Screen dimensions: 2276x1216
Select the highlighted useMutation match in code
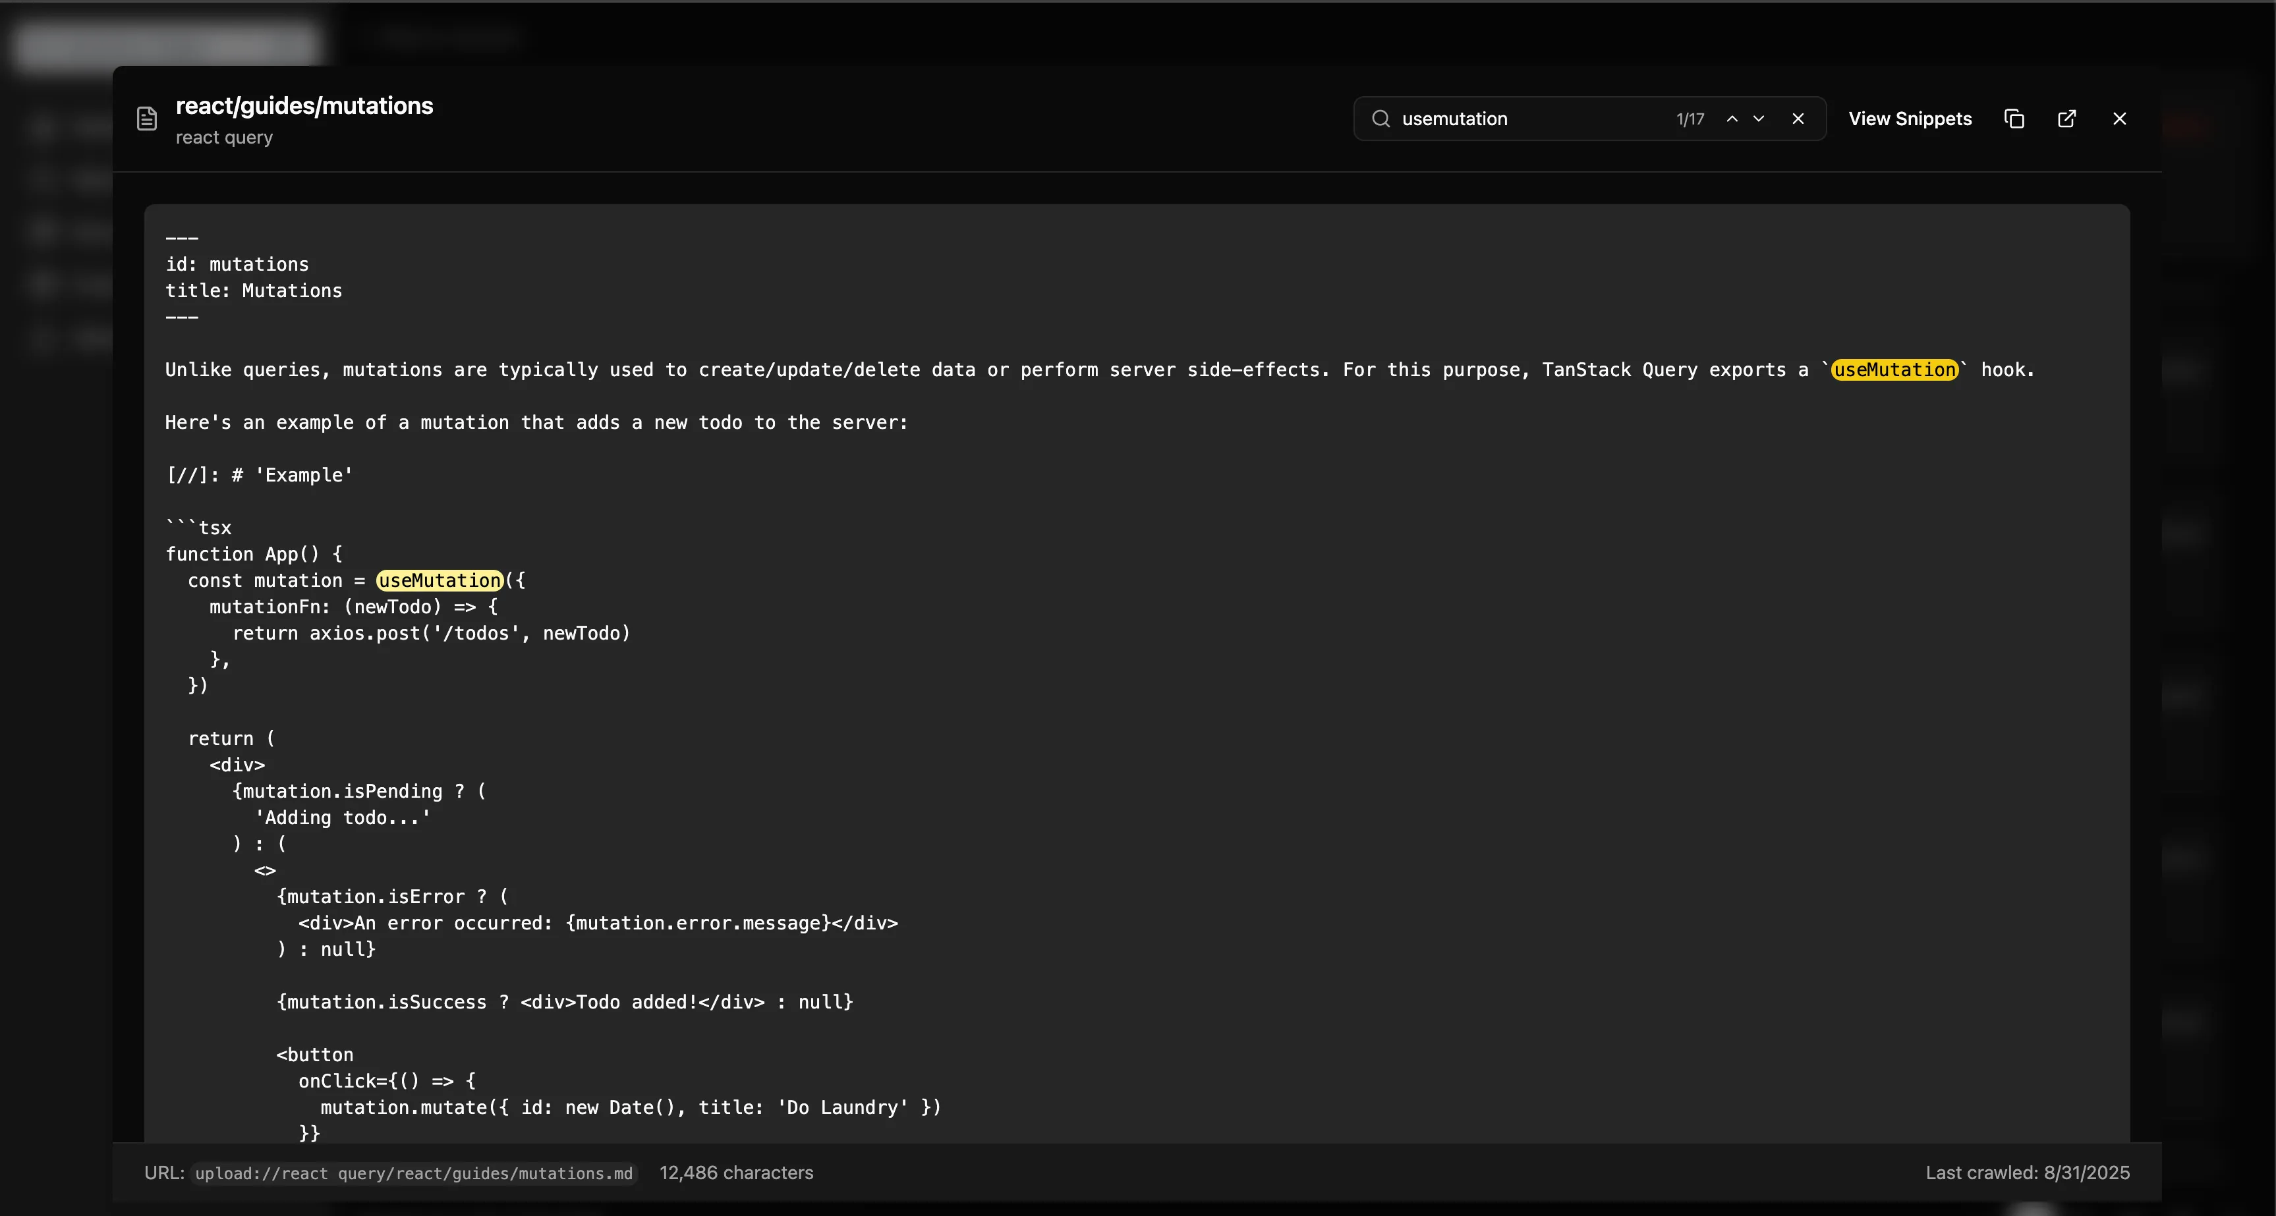pos(438,580)
